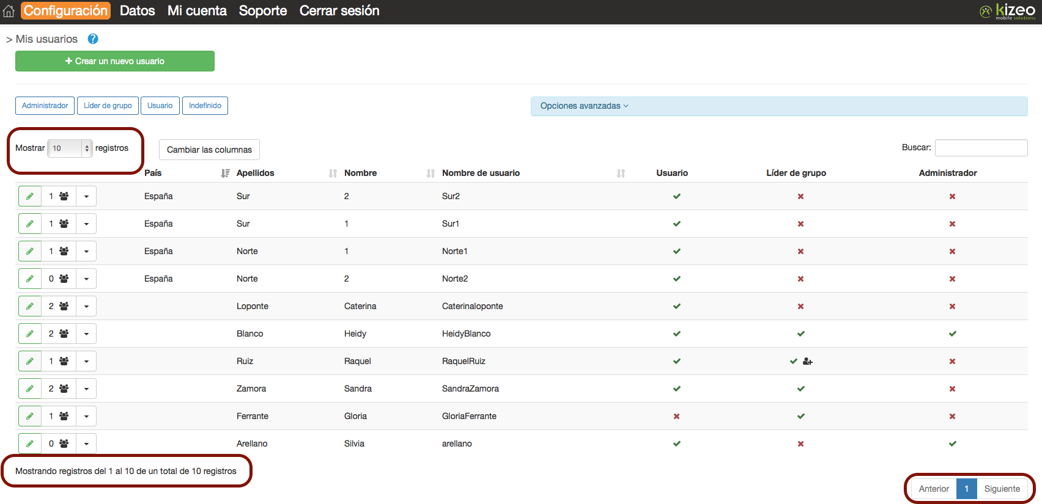Open the Datos menu
The height and width of the screenshot is (504, 1042).
[137, 10]
